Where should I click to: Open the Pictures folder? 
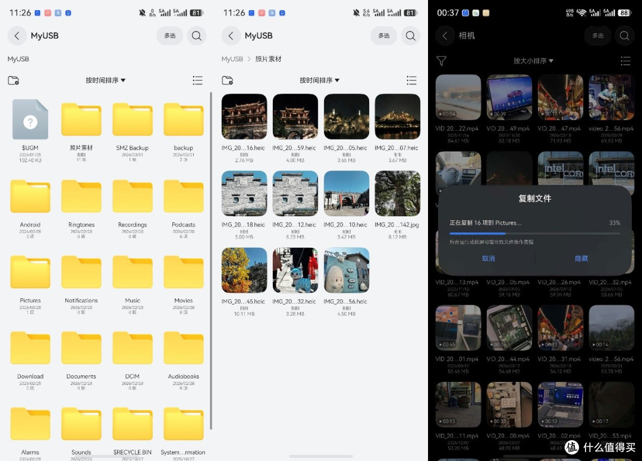(x=30, y=272)
